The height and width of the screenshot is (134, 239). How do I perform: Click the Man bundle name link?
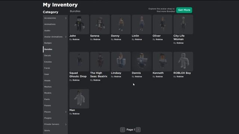coord(72,110)
